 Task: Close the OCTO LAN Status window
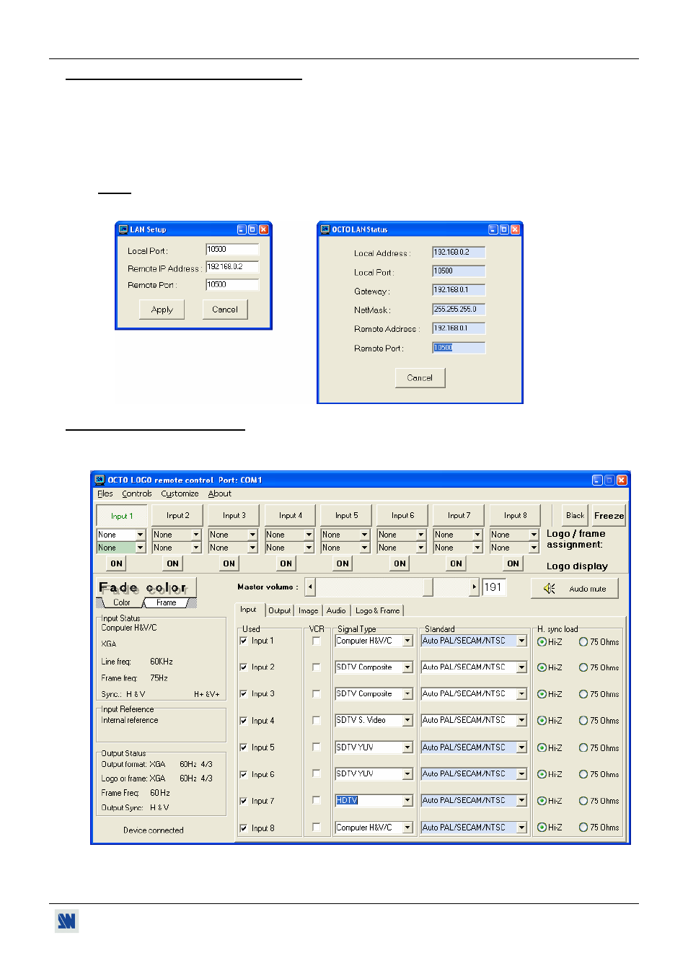(515, 229)
